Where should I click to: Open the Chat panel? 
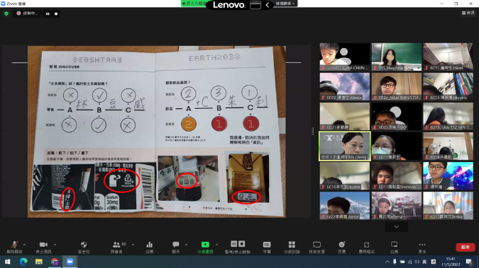point(176,247)
